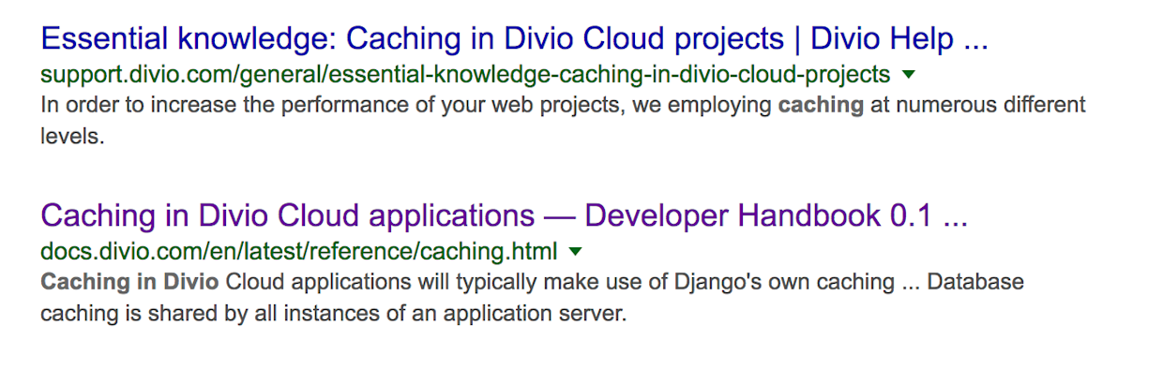The width and height of the screenshot is (1163, 370).
Task: Click the word 'levels.' in the first snippet
Action: tap(71, 137)
